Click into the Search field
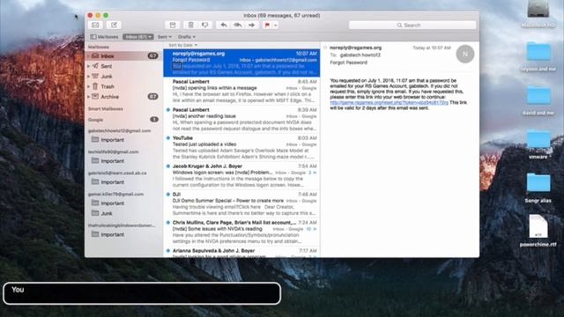 412,26
